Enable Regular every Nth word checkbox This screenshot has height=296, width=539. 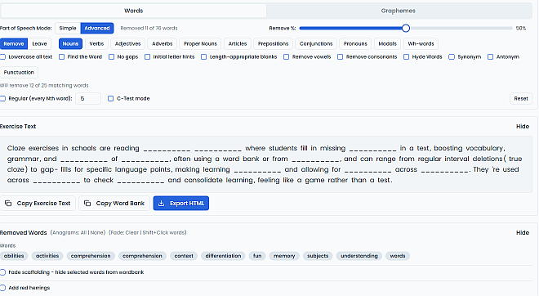(x=2, y=98)
